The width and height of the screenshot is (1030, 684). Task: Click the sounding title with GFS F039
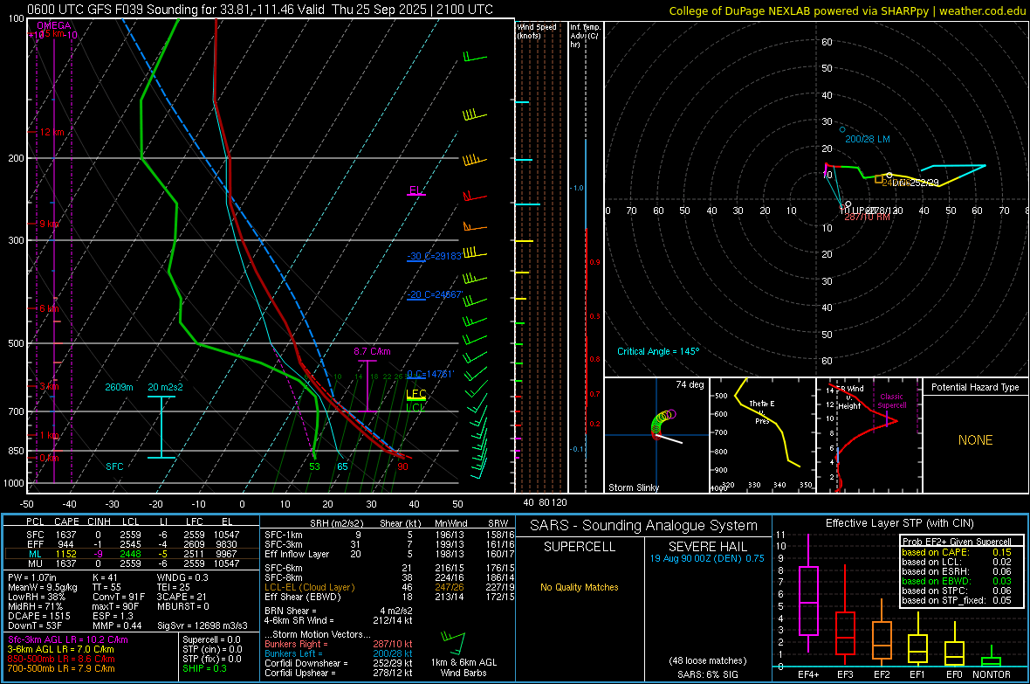pos(260,10)
